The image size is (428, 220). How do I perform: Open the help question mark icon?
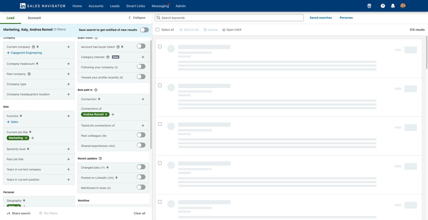(383, 6)
